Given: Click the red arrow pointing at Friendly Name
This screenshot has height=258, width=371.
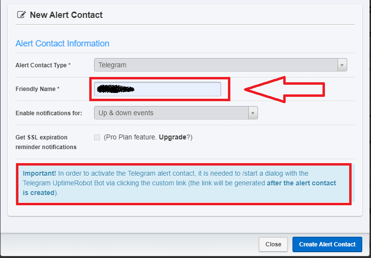Looking at the screenshot, I should point(284,89).
